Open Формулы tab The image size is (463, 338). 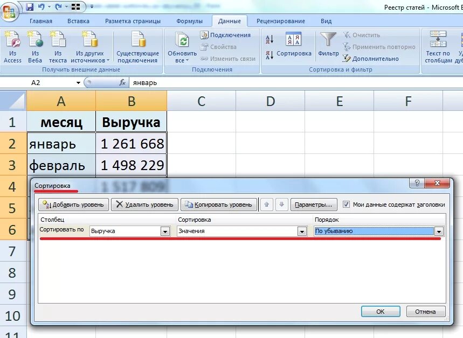(189, 21)
